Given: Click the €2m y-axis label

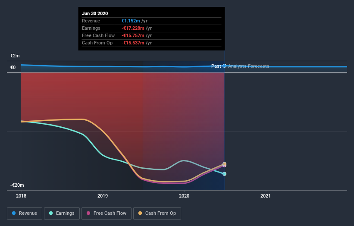Looking at the screenshot, I should [x=15, y=56].
